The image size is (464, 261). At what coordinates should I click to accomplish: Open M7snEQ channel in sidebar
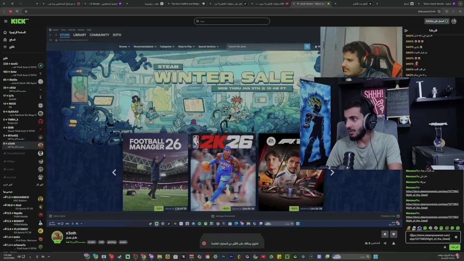(23, 137)
